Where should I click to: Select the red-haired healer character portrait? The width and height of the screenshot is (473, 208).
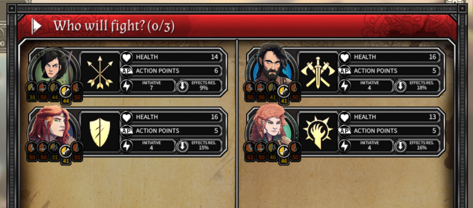(x=270, y=125)
